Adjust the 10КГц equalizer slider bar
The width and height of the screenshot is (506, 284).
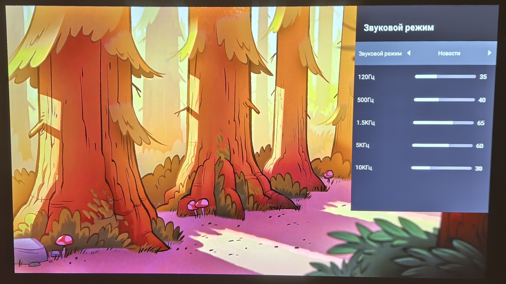[441, 168]
